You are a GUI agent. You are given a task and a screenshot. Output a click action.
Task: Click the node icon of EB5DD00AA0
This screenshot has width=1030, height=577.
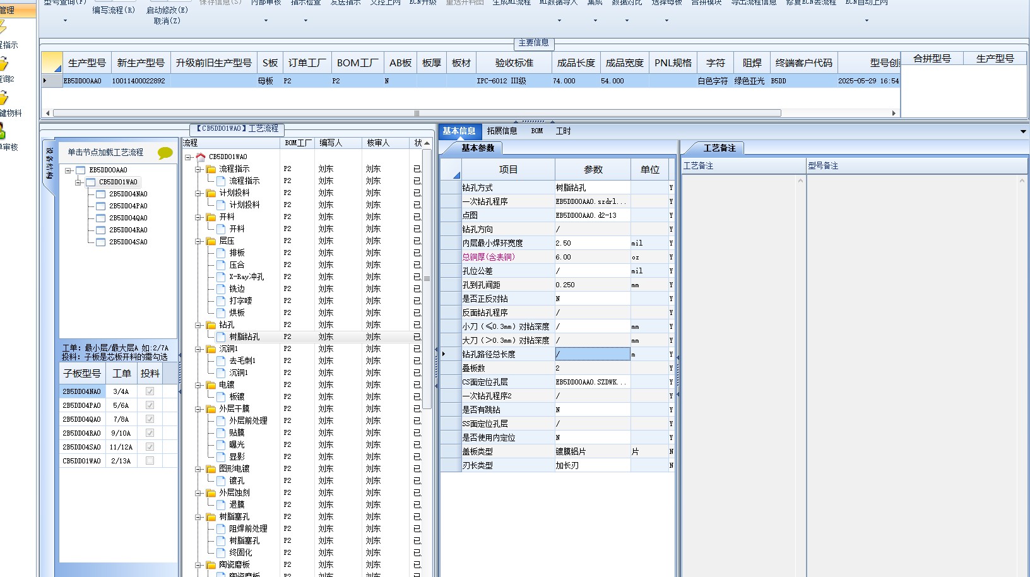(x=80, y=170)
